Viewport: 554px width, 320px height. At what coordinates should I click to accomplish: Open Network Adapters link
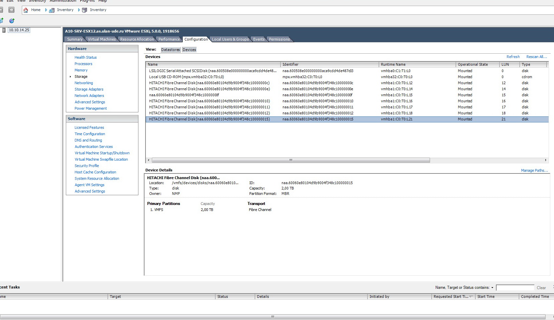(89, 96)
